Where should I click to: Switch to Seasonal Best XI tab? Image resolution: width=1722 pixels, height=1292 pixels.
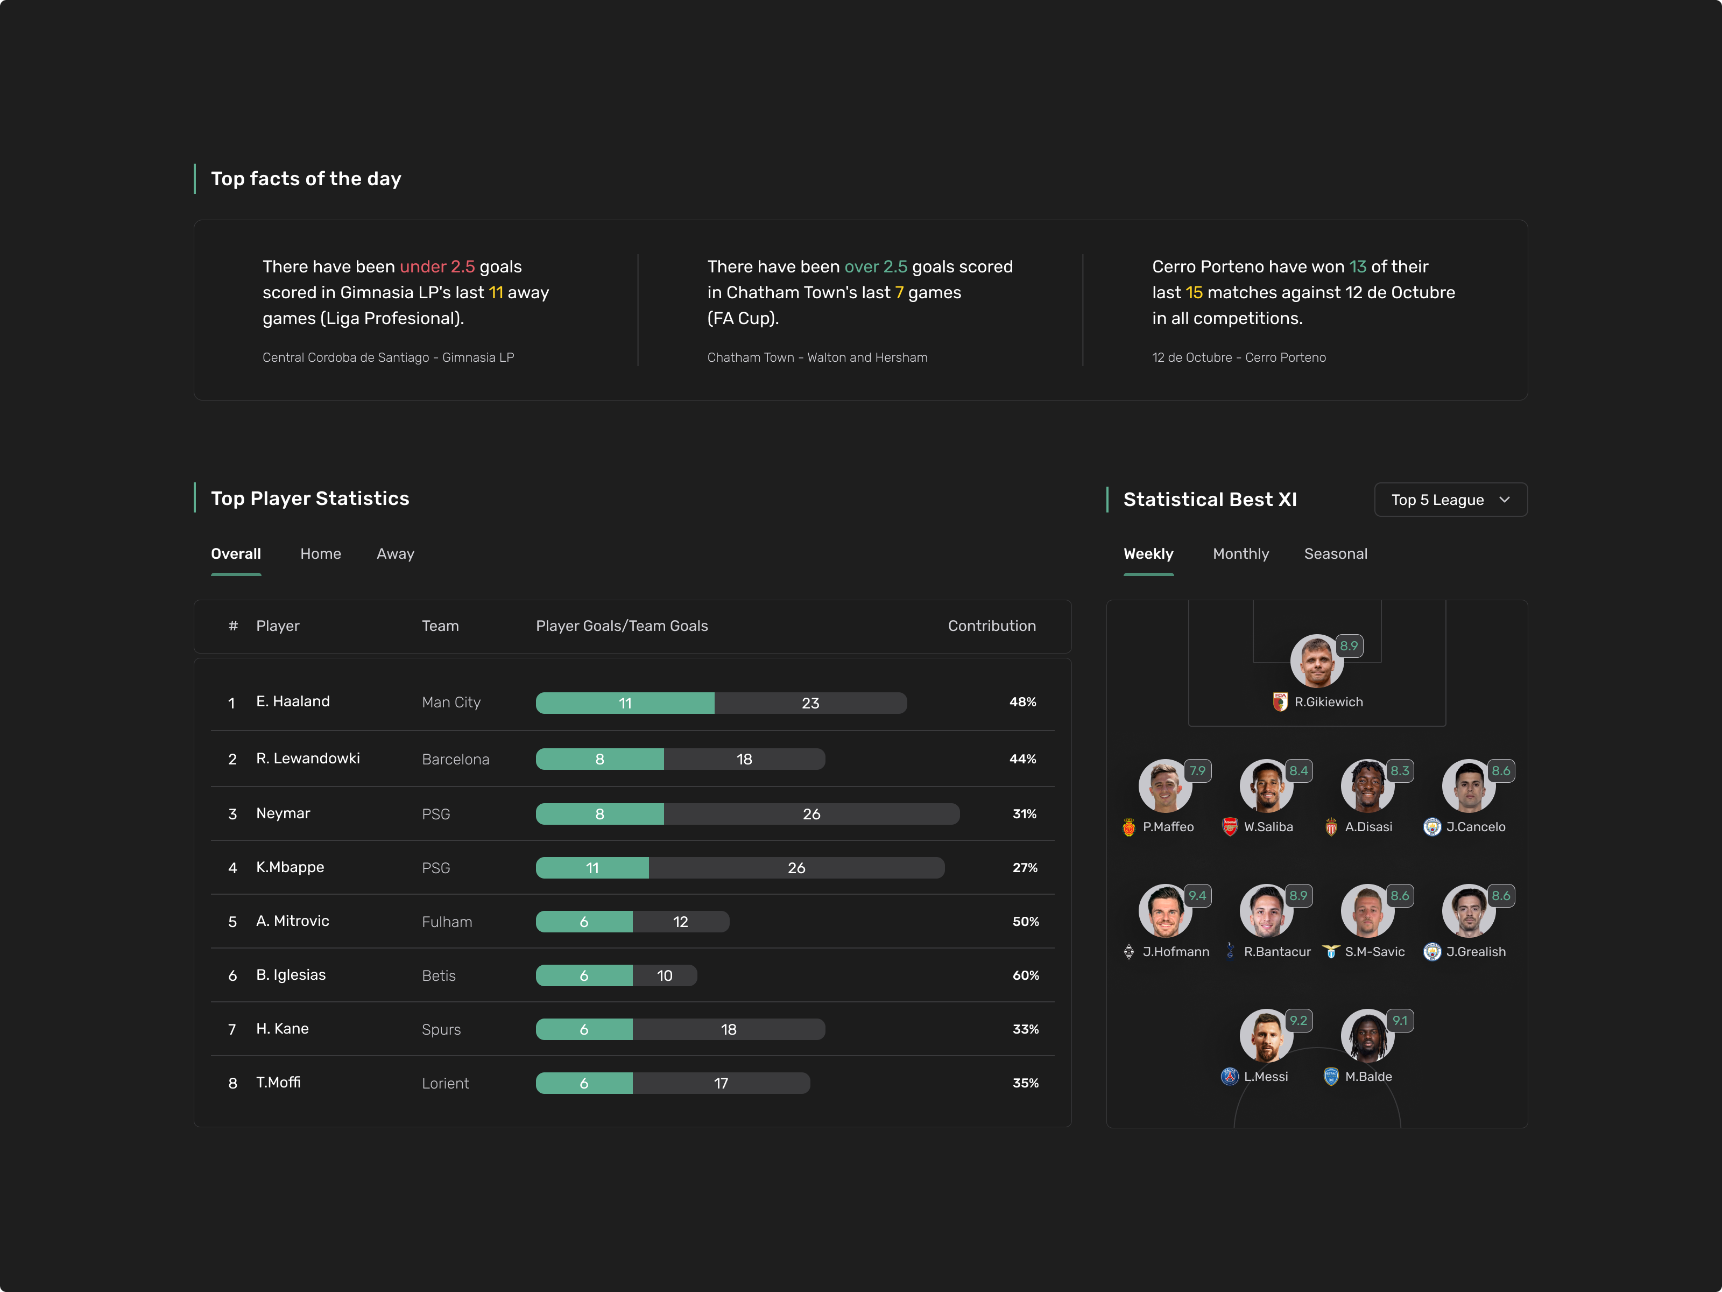[x=1335, y=554]
